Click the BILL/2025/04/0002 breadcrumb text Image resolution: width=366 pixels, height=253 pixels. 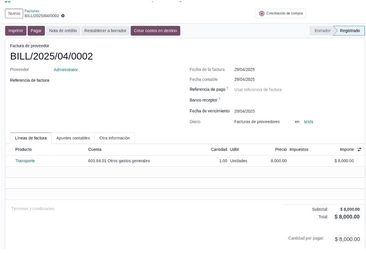coord(42,16)
